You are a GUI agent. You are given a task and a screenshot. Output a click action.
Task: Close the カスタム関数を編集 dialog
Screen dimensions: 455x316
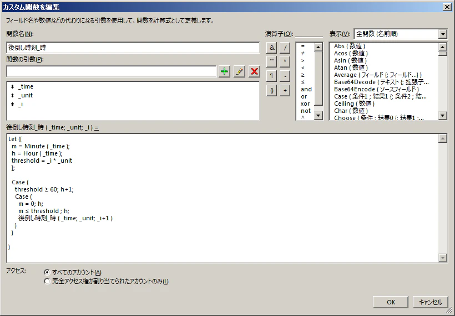[x=447, y=7]
